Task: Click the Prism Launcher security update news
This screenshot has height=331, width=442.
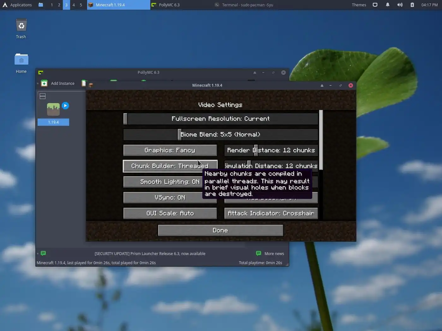Action: click(150, 253)
